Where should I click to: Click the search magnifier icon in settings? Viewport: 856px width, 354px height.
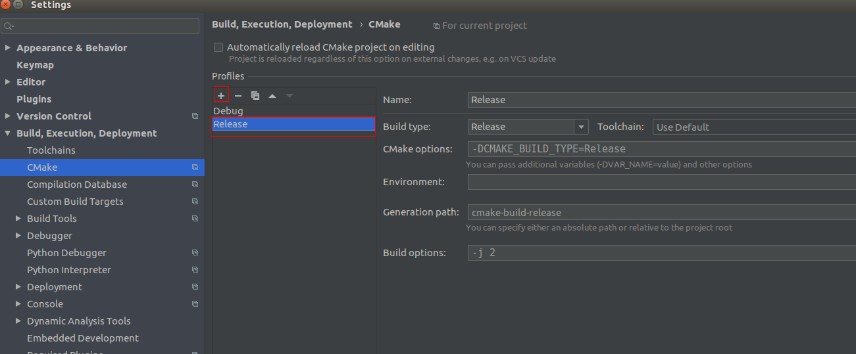click(9, 26)
